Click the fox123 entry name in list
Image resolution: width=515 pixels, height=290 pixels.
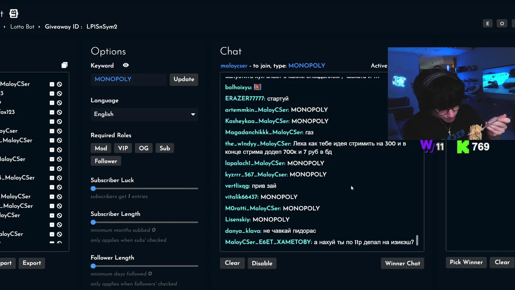7,112
